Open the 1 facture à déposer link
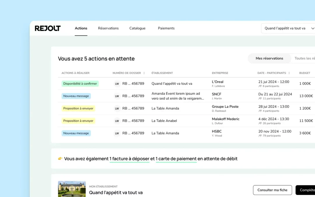This screenshot has width=315, height=197. point(129,159)
